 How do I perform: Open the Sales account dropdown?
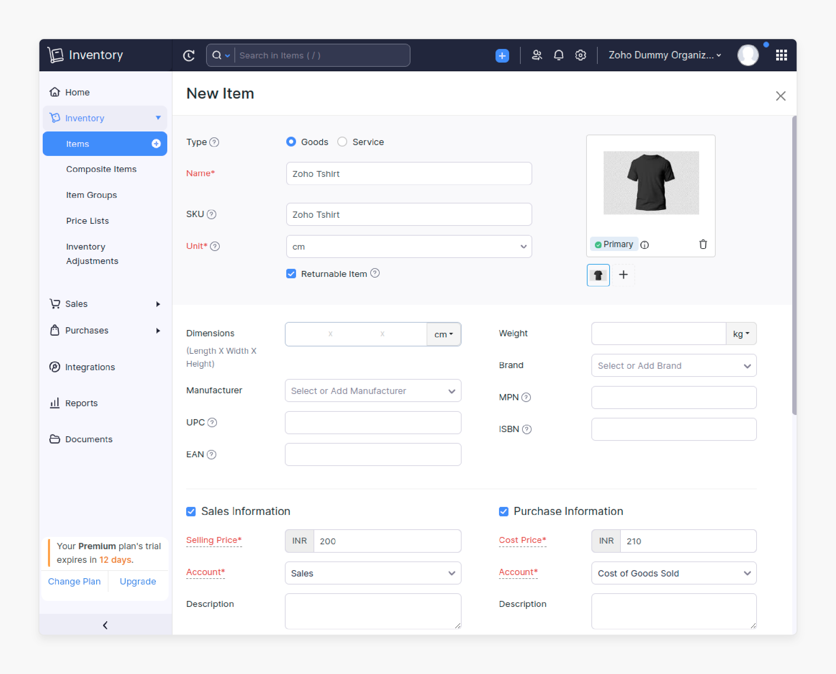[373, 573]
